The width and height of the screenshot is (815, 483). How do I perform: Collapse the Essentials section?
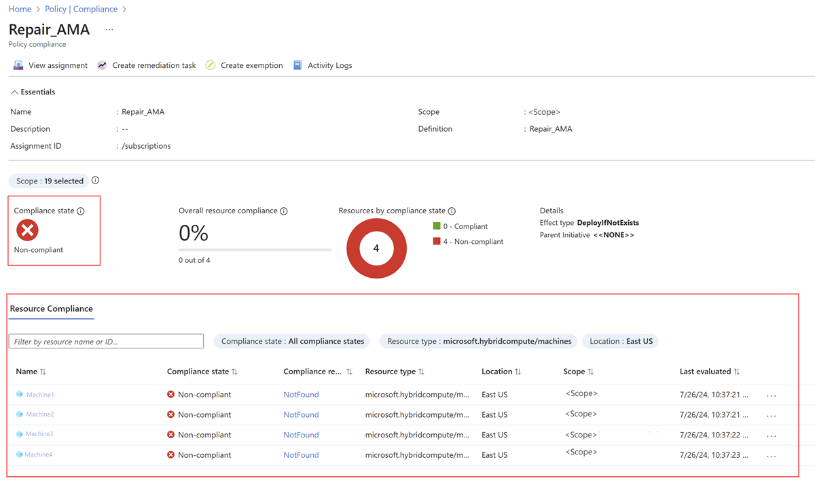click(x=14, y=92)
